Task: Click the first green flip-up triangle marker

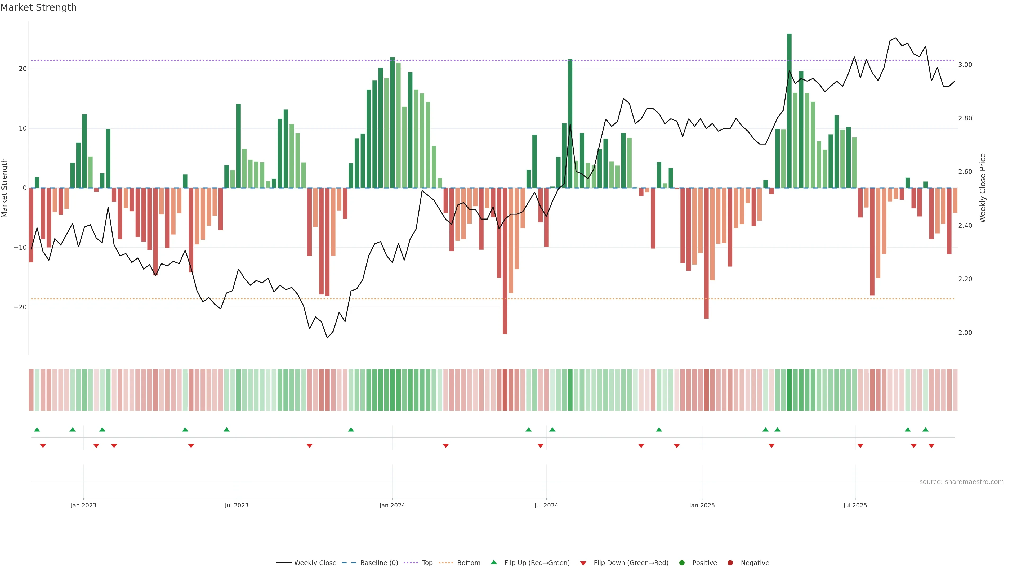Action: pos(37,430)
